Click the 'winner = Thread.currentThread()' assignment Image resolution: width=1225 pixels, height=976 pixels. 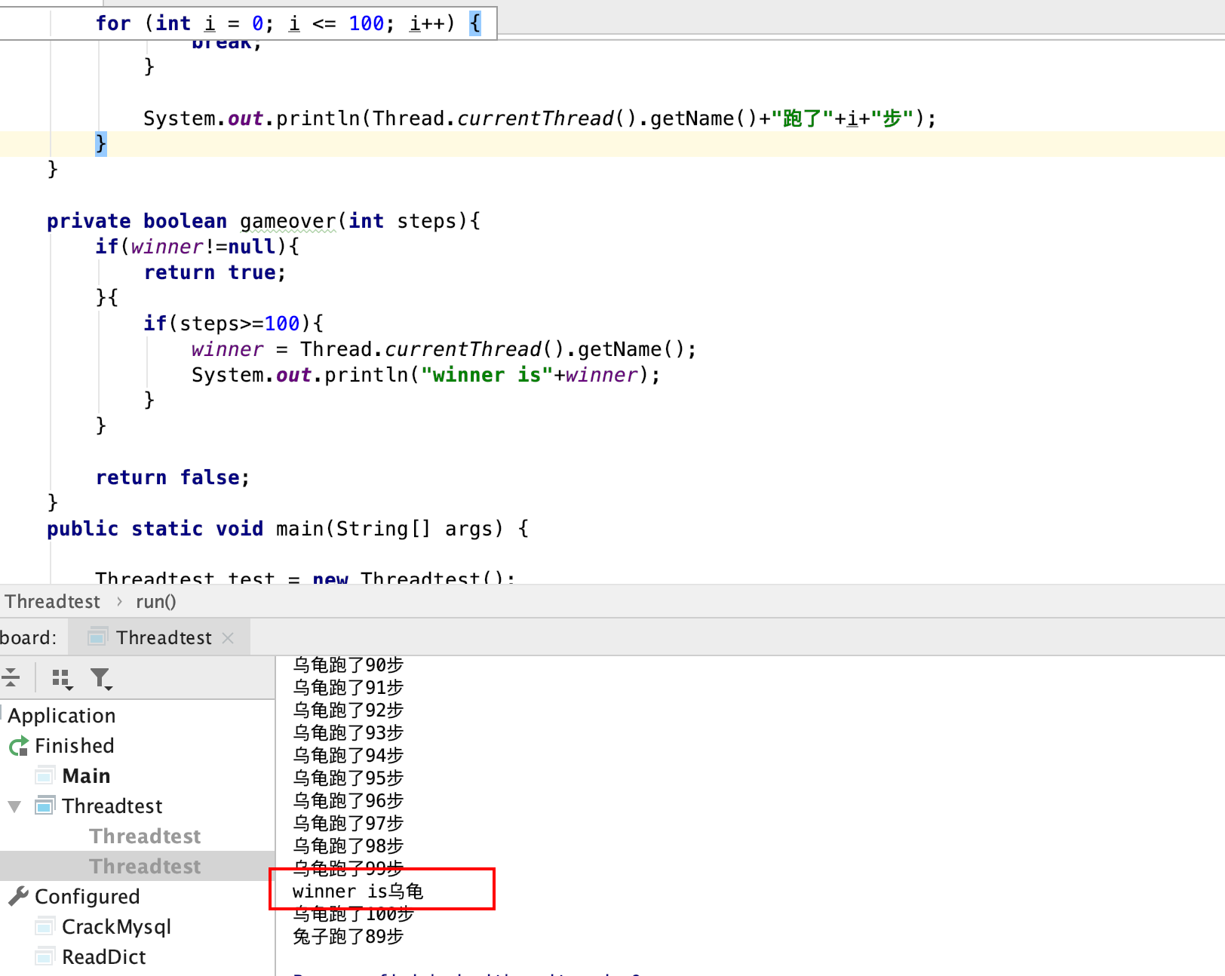[444, 349]
